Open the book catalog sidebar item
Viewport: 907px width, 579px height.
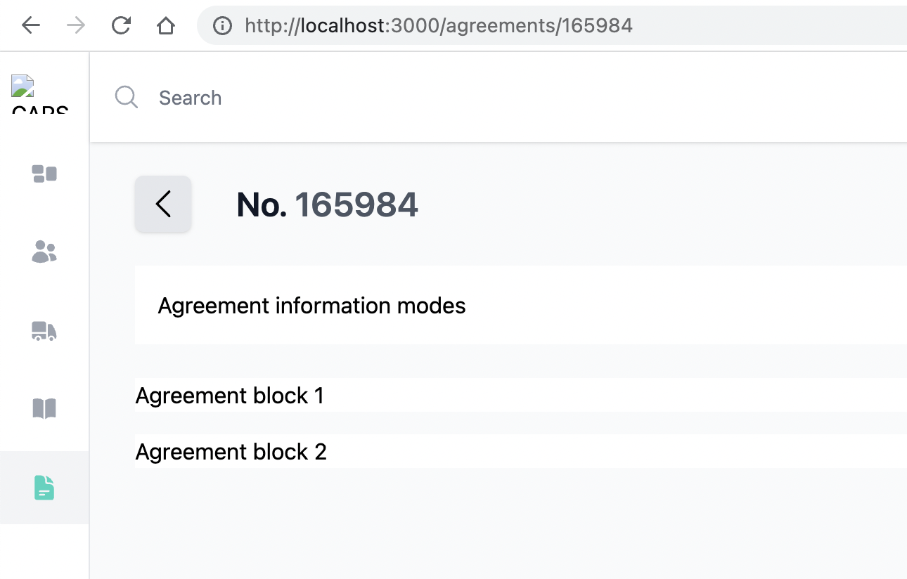[x=44, y=408]
